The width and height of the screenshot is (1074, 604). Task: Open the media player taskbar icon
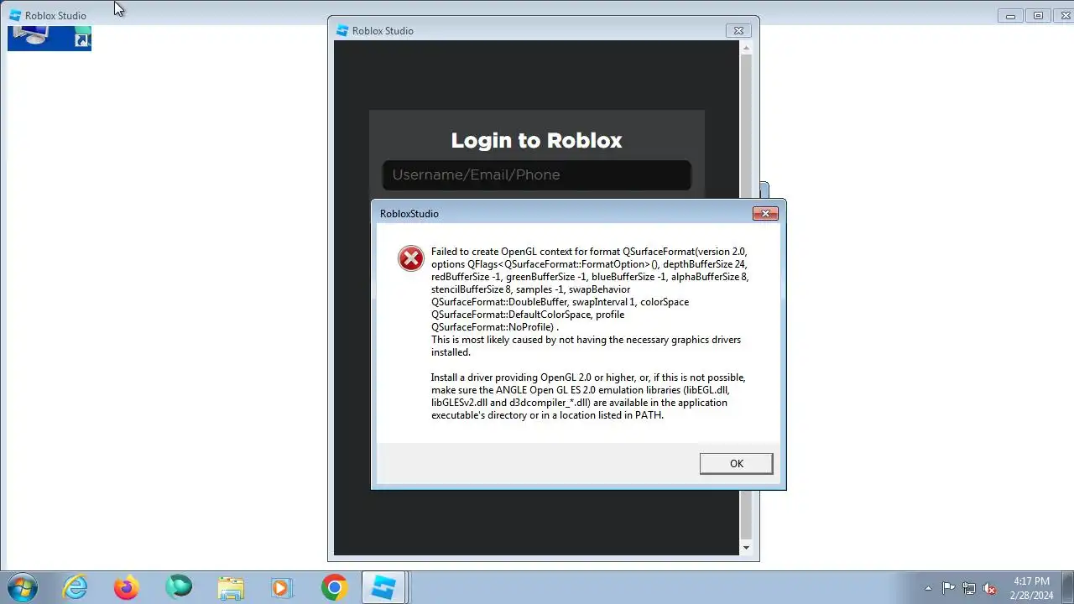pos(282,588)
